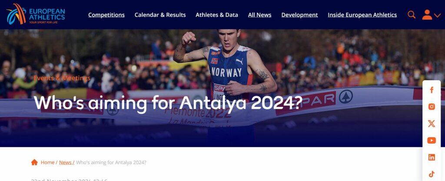The image size is (445, 181).
Task: Click the News breadcrumb link
Action: click(65, 162)
